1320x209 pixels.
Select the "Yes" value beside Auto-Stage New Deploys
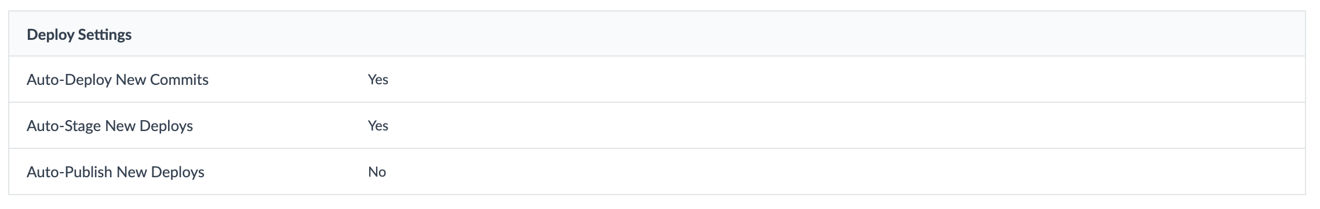[378, 126]
